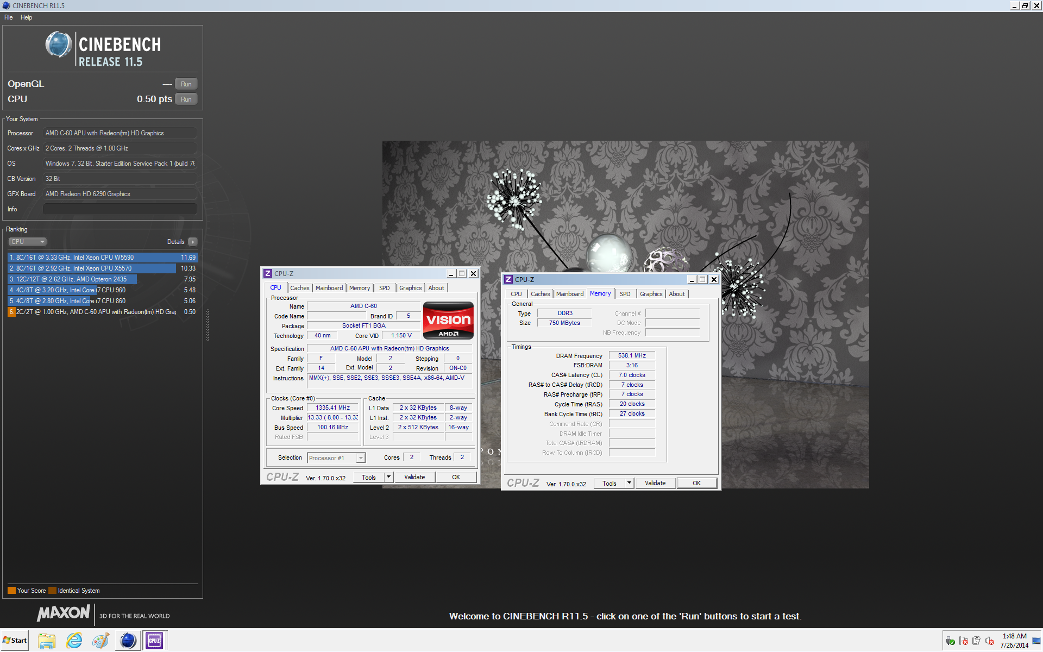
Task: Switch to Graphics tab in left CPU-Z
Action: (410, 288)
